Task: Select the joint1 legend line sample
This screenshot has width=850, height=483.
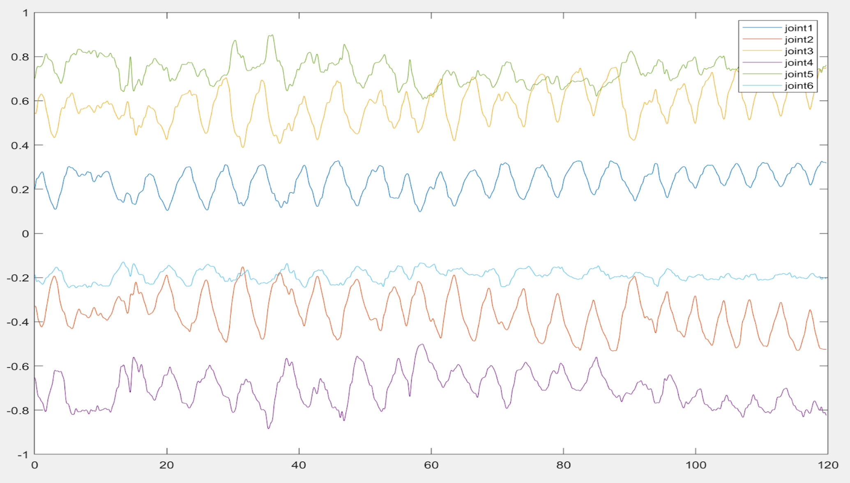Action: pos(763,27)
